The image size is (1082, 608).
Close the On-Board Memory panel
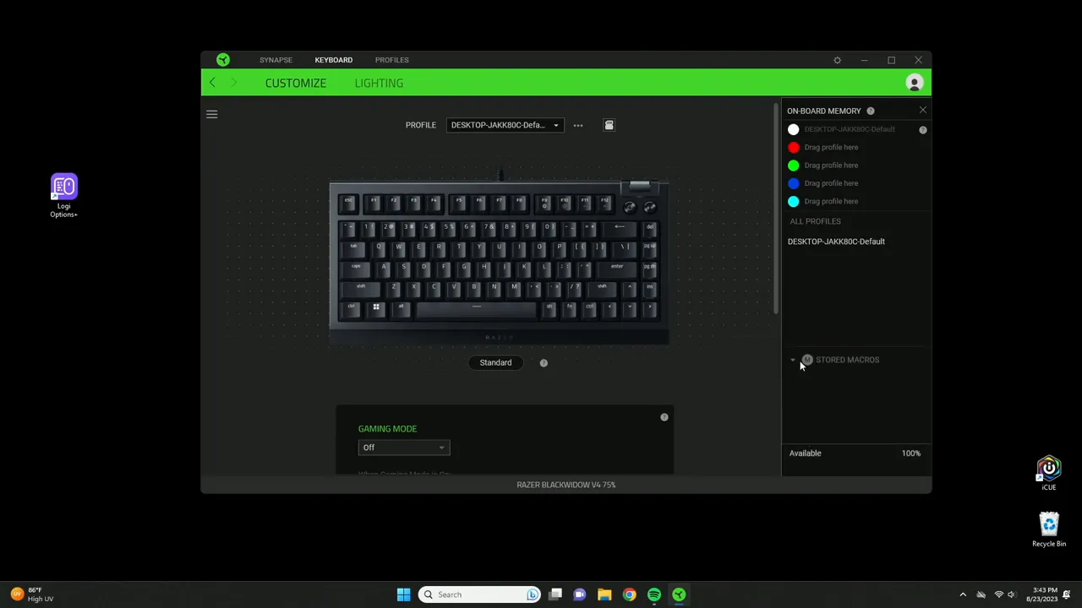922,111
